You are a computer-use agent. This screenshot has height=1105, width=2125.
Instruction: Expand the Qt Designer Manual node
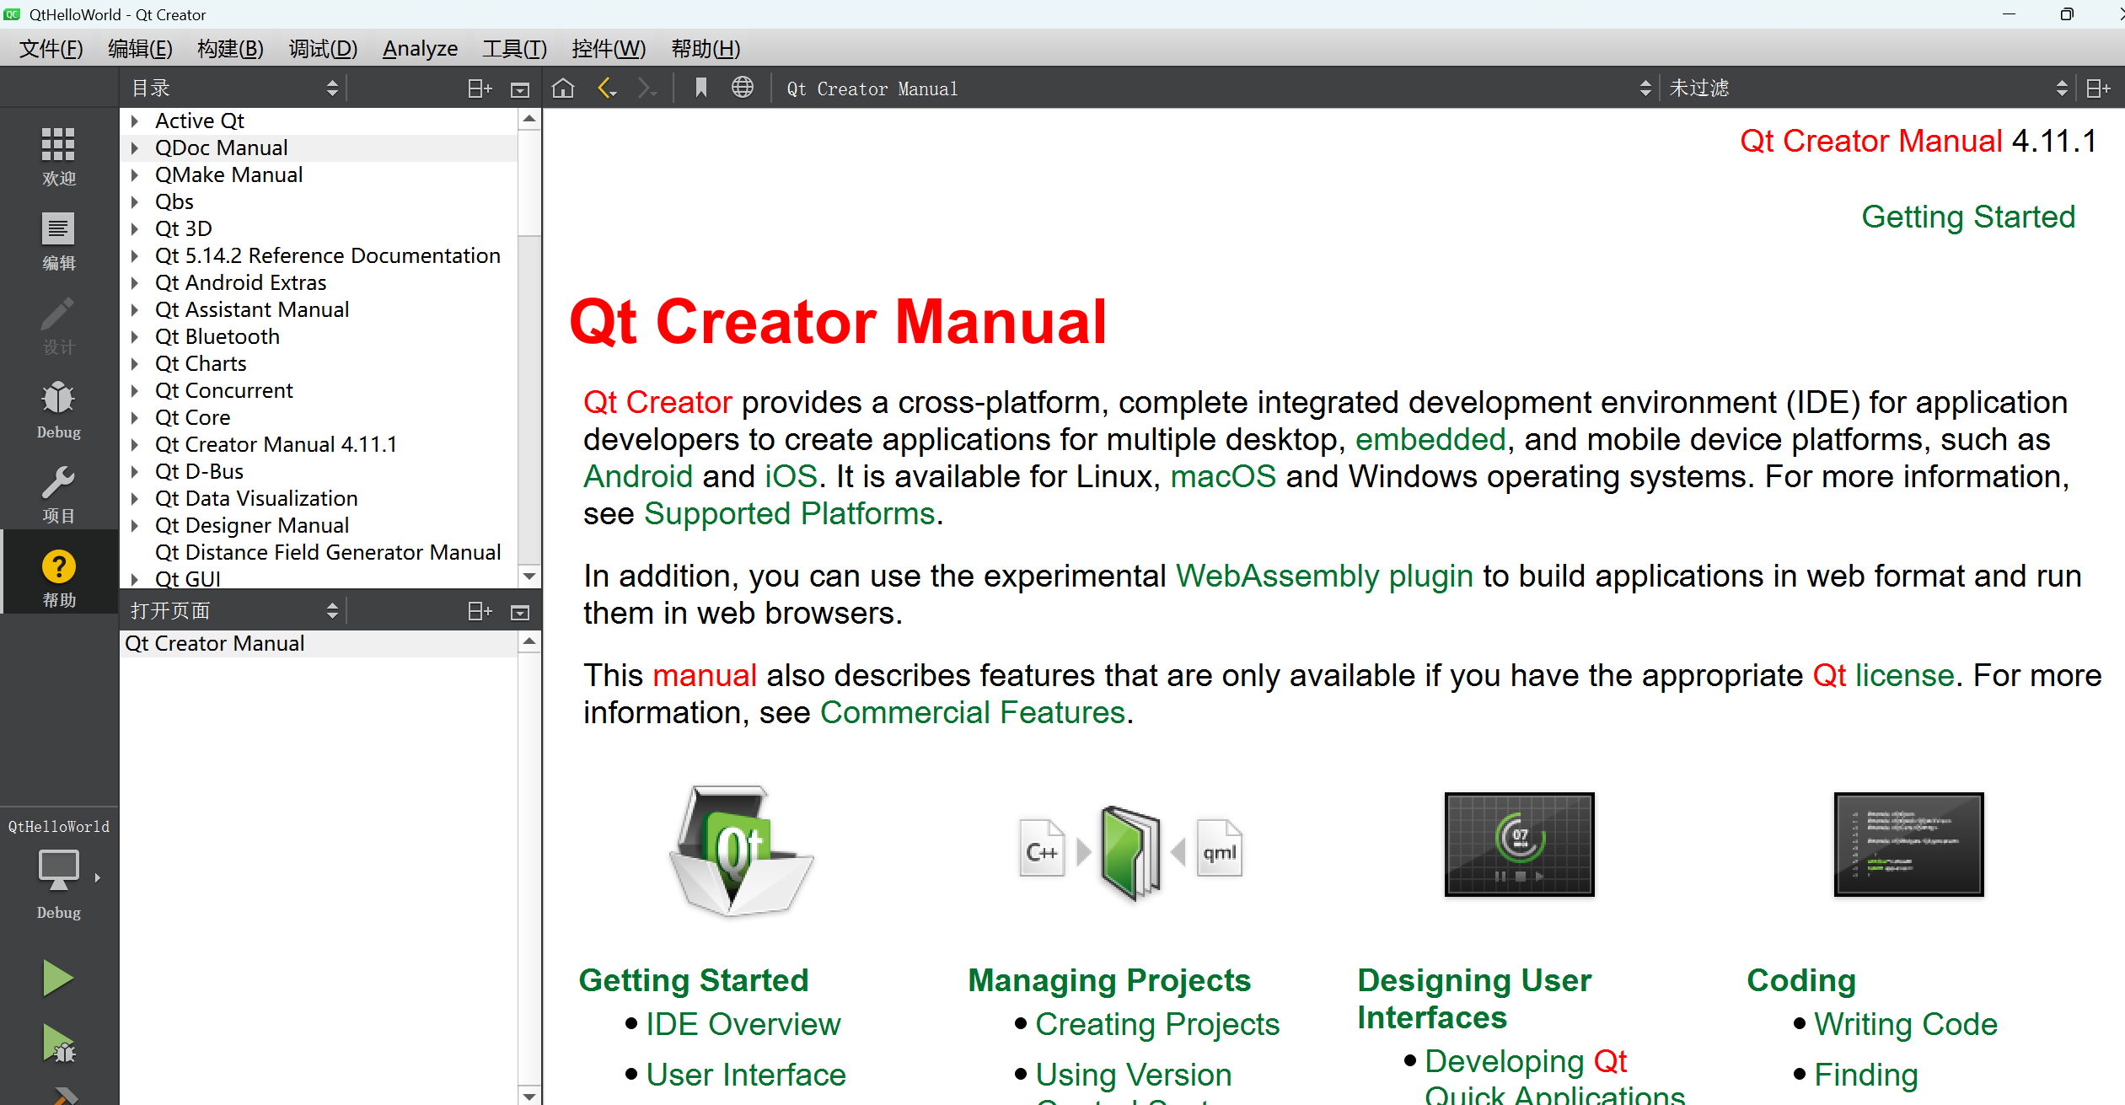tap(134, 526)
